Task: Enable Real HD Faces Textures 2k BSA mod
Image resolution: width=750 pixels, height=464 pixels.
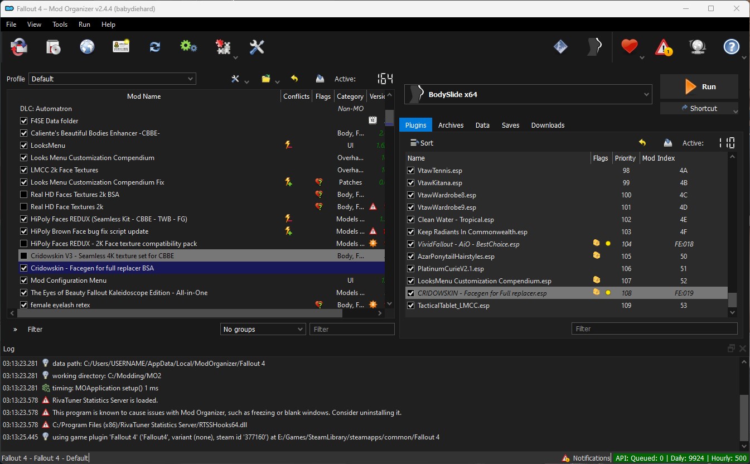Action: tap(24, 195)
